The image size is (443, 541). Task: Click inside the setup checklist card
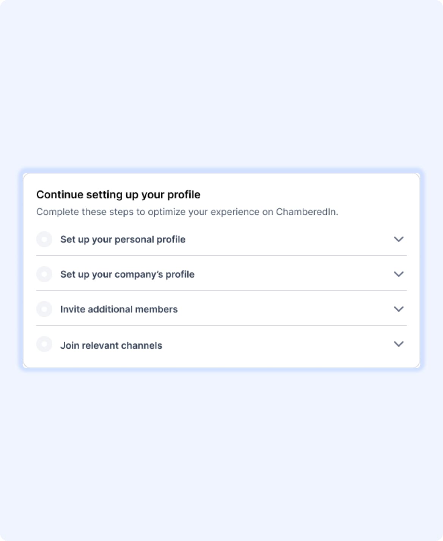221,269
